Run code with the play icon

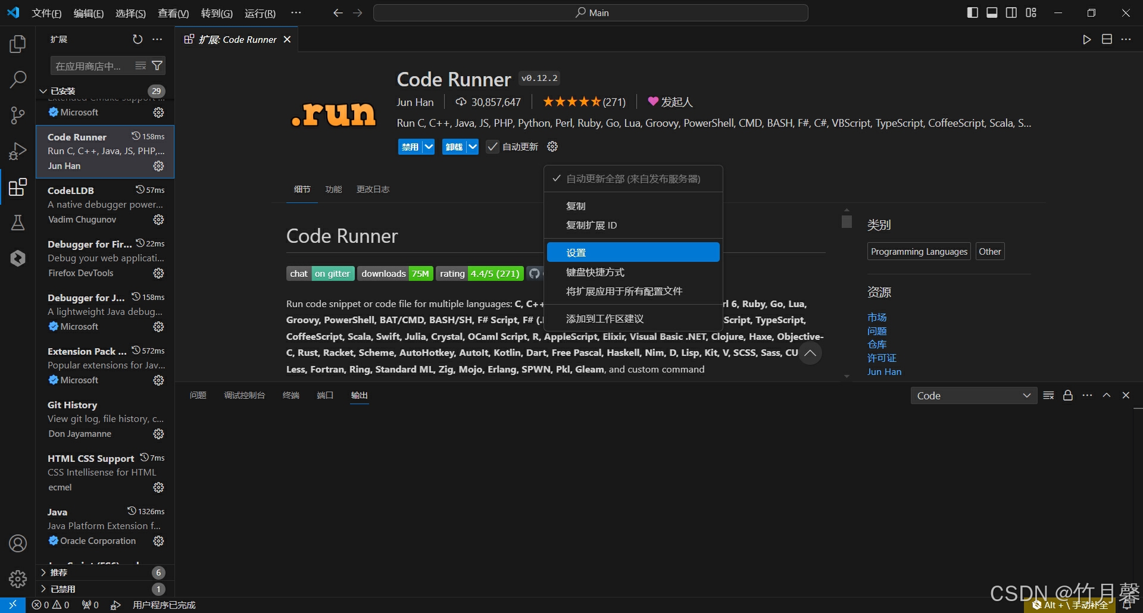(1087, 39)
